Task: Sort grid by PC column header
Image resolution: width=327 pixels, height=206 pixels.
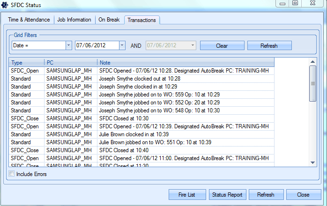Action: click(70, 63)
